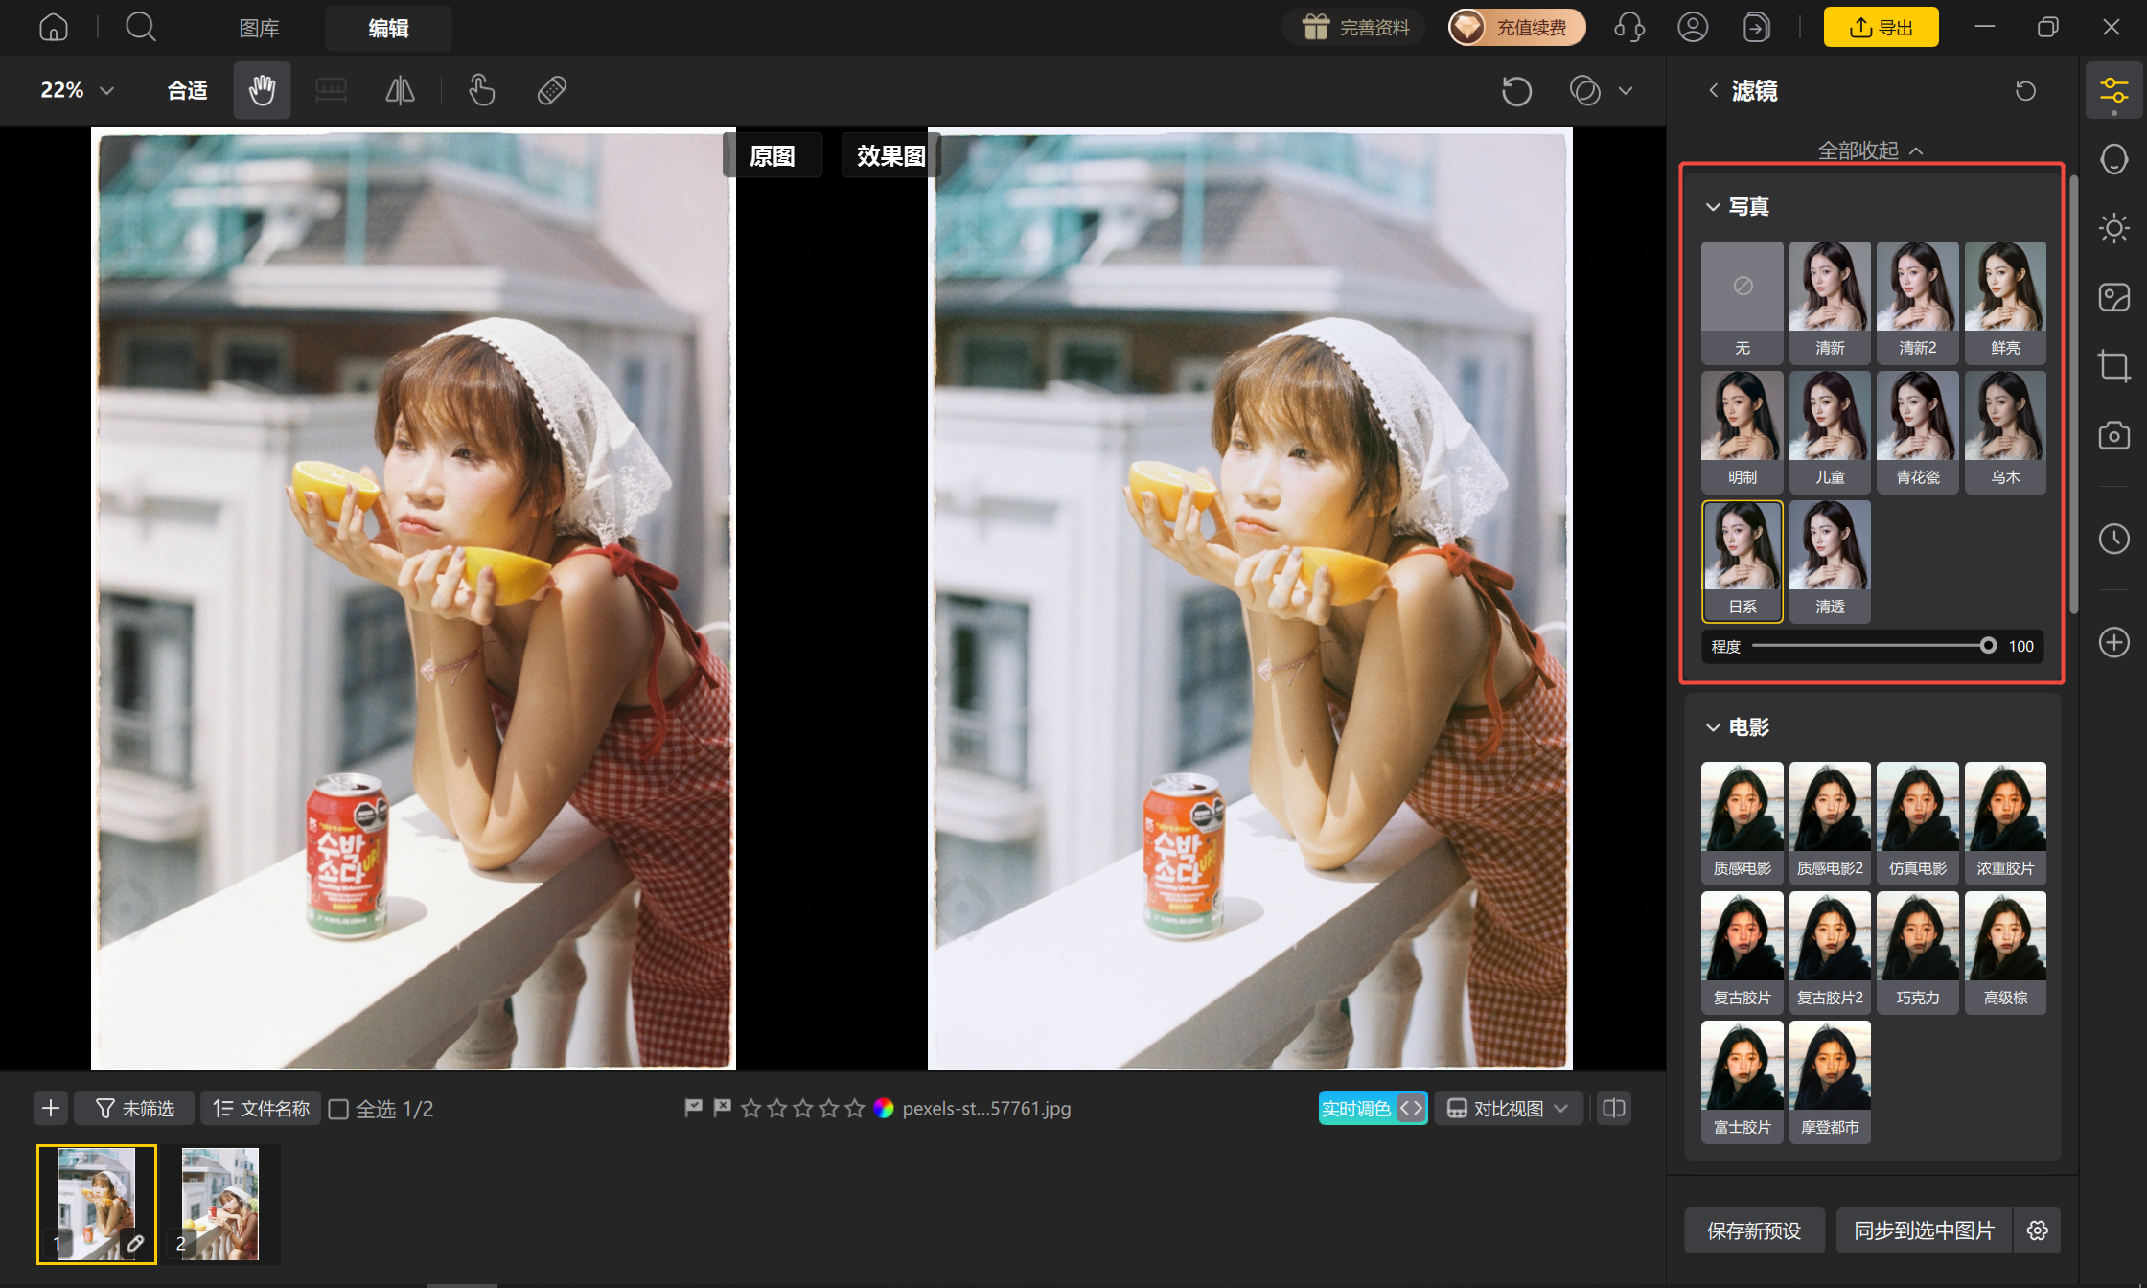
Task: Toggle the 实时调色 realtime color switch
Action: (1373, 1109)
